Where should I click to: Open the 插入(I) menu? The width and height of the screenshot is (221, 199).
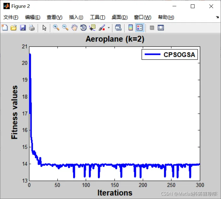tap(76, 17)
